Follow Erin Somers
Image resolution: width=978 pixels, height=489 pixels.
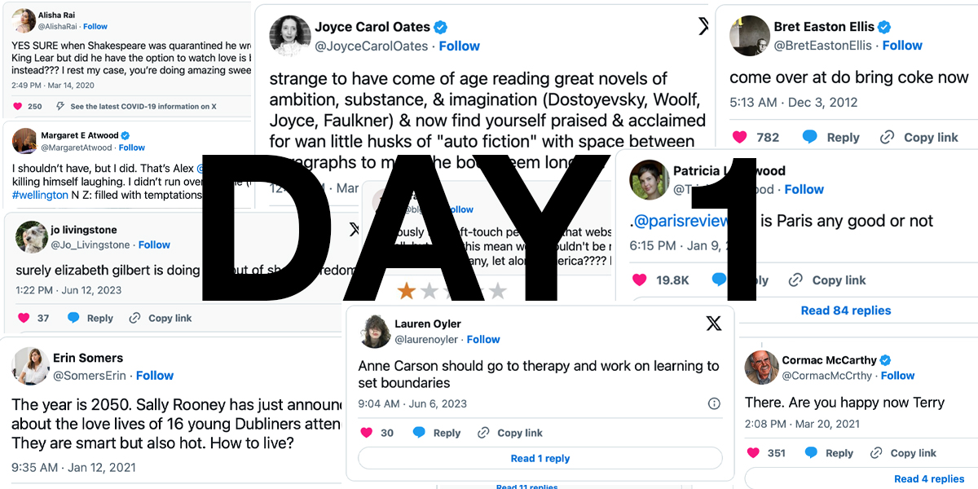coord(155,376)
